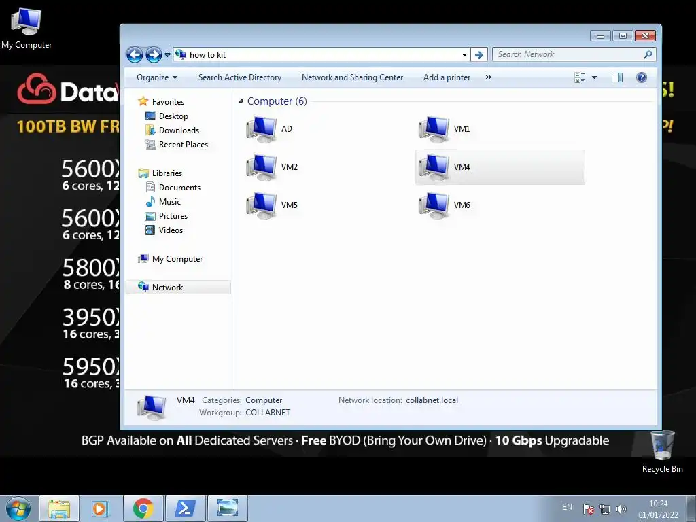Open recent pages dropdown beside navigation arrows
696x522 pixels.
click(167, 55)
